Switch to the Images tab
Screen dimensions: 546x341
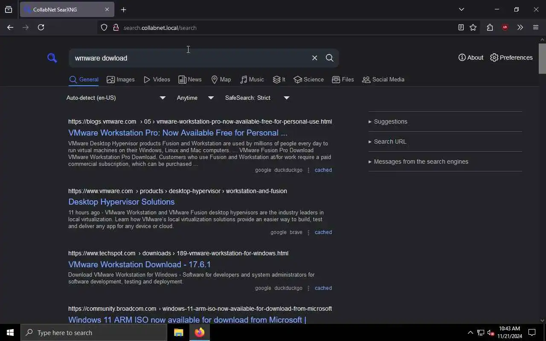(121, 80)
